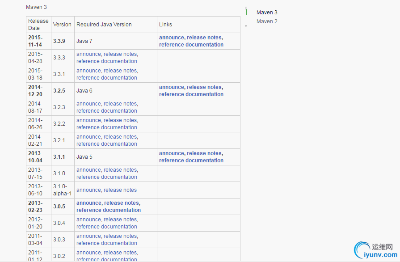
Task: Open reference documentation for Maven 3.2.2
Action: pos(107,127)
